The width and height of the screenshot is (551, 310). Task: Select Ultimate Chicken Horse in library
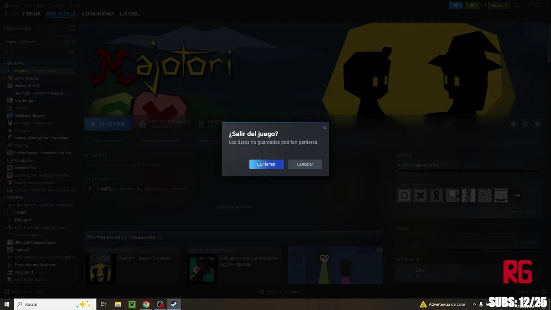34,242
